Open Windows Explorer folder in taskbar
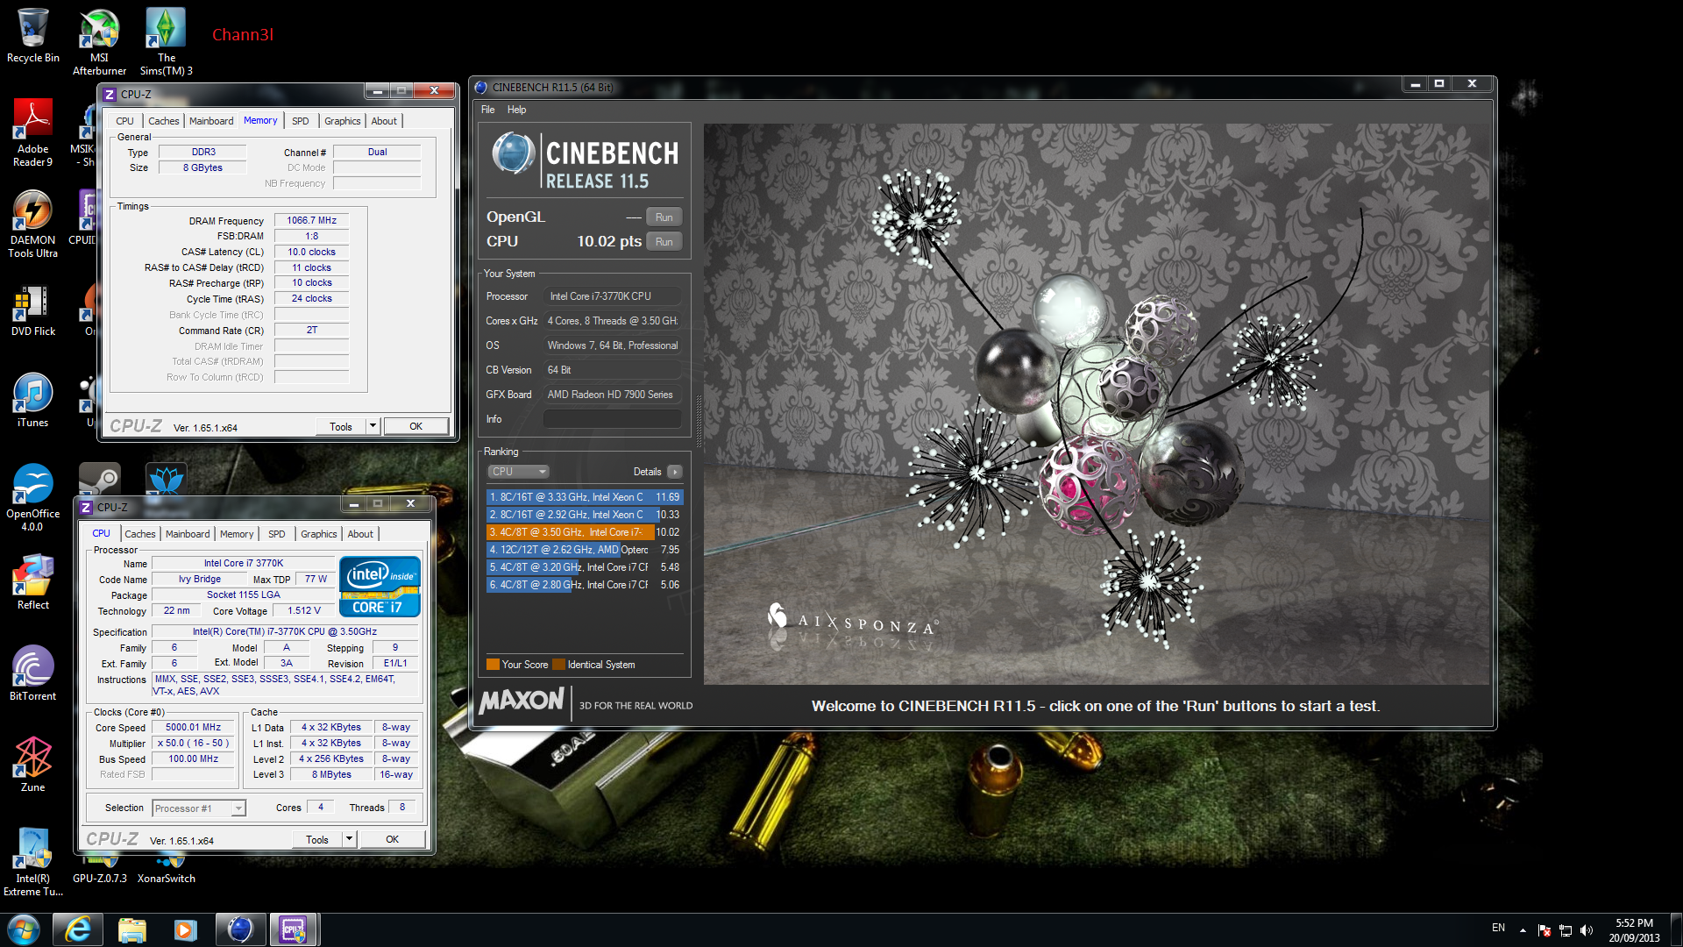The width and height of the screenshot is (1683, 947). (131, 929)
